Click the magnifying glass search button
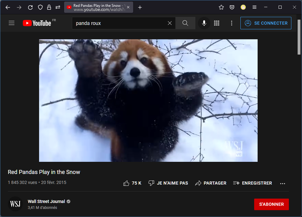Viewport: 302px width, 217px height. (x=185, y=23)
